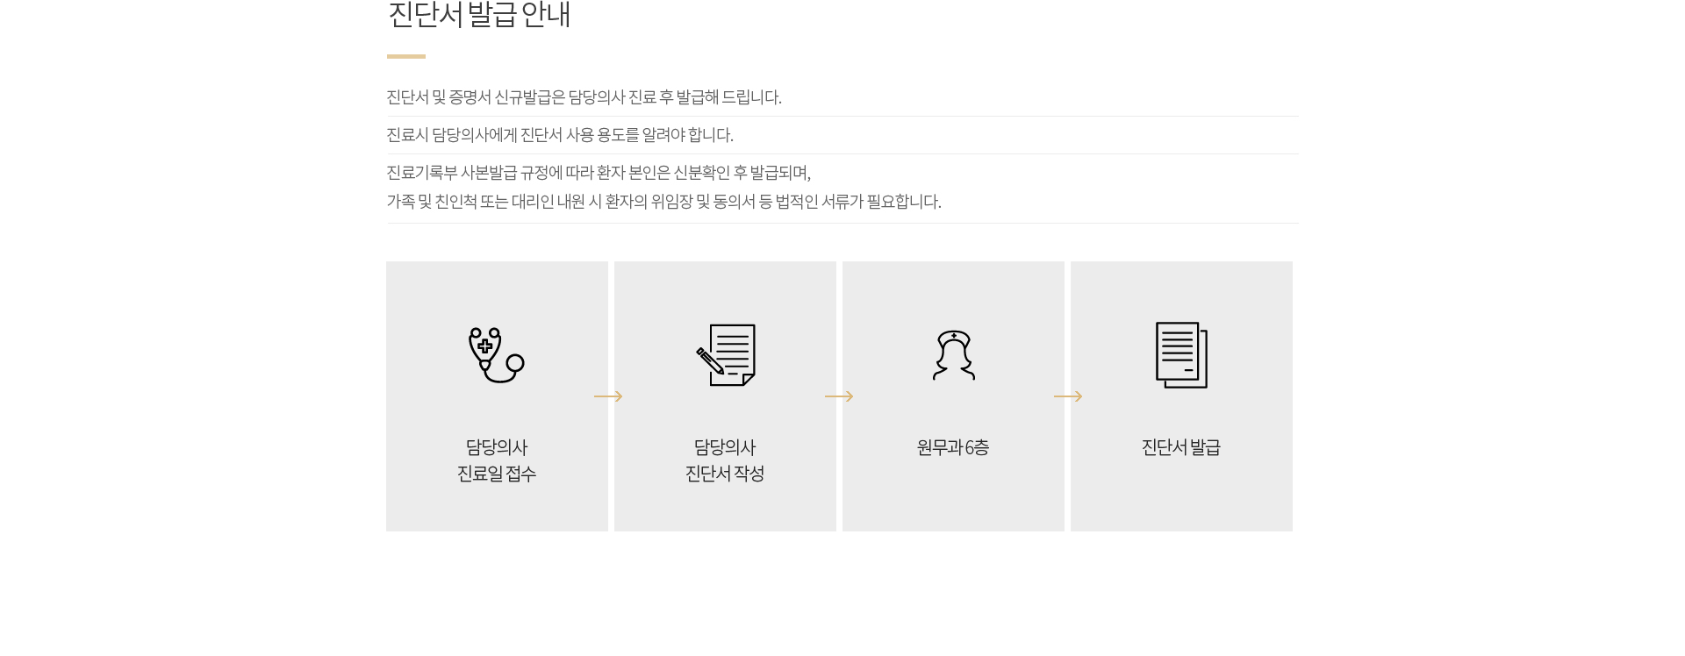Select the 진료일 접수 label text

point(497,474)
